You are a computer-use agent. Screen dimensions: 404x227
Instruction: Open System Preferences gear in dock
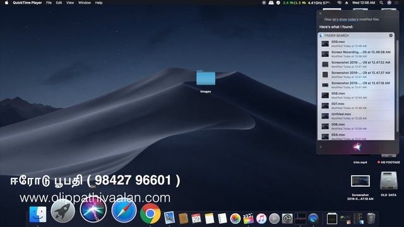tap(287, 219)
